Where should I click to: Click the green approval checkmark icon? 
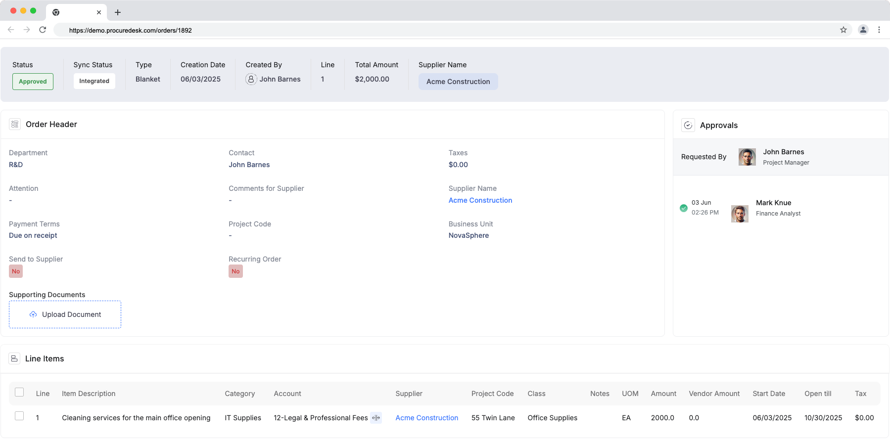[x=684, y=208]
